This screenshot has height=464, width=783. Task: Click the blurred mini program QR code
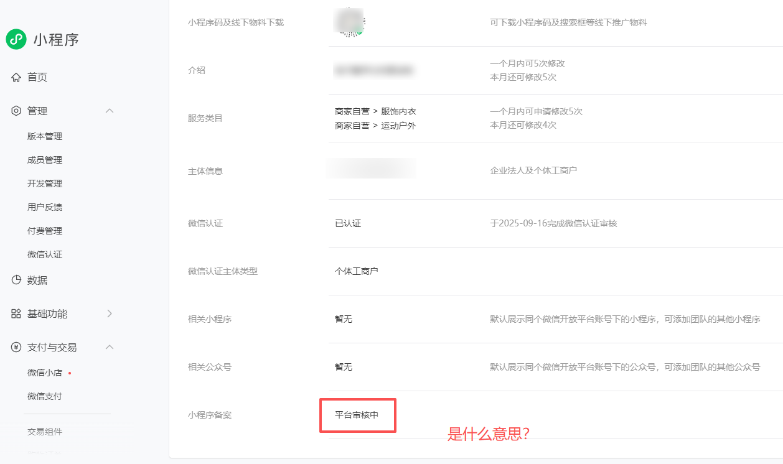pyautogui.click(x=350, y=23)
